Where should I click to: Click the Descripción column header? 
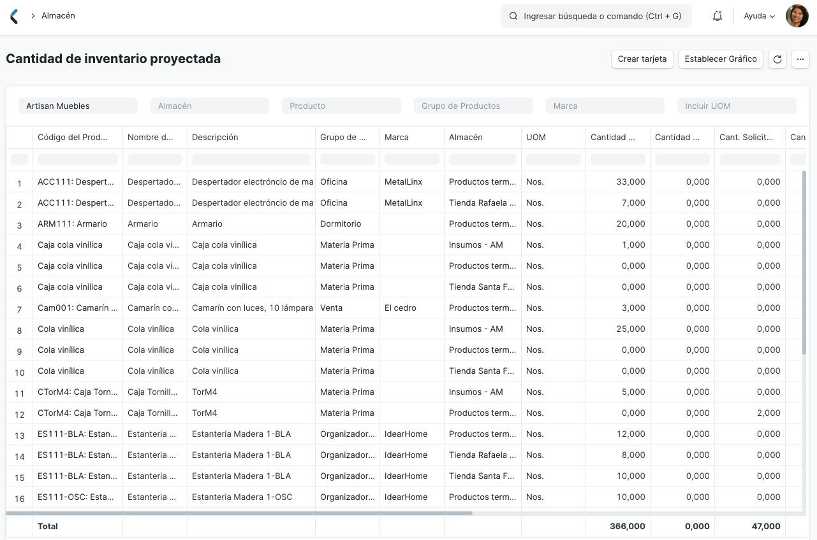click(251, 138)
